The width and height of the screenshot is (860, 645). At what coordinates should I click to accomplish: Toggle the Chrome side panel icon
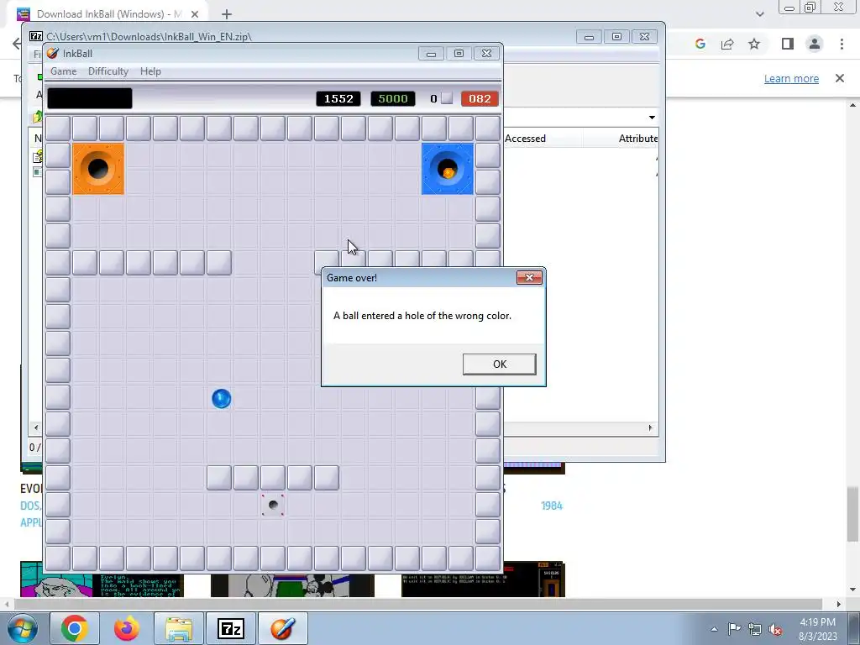click(x=788, y=44)
